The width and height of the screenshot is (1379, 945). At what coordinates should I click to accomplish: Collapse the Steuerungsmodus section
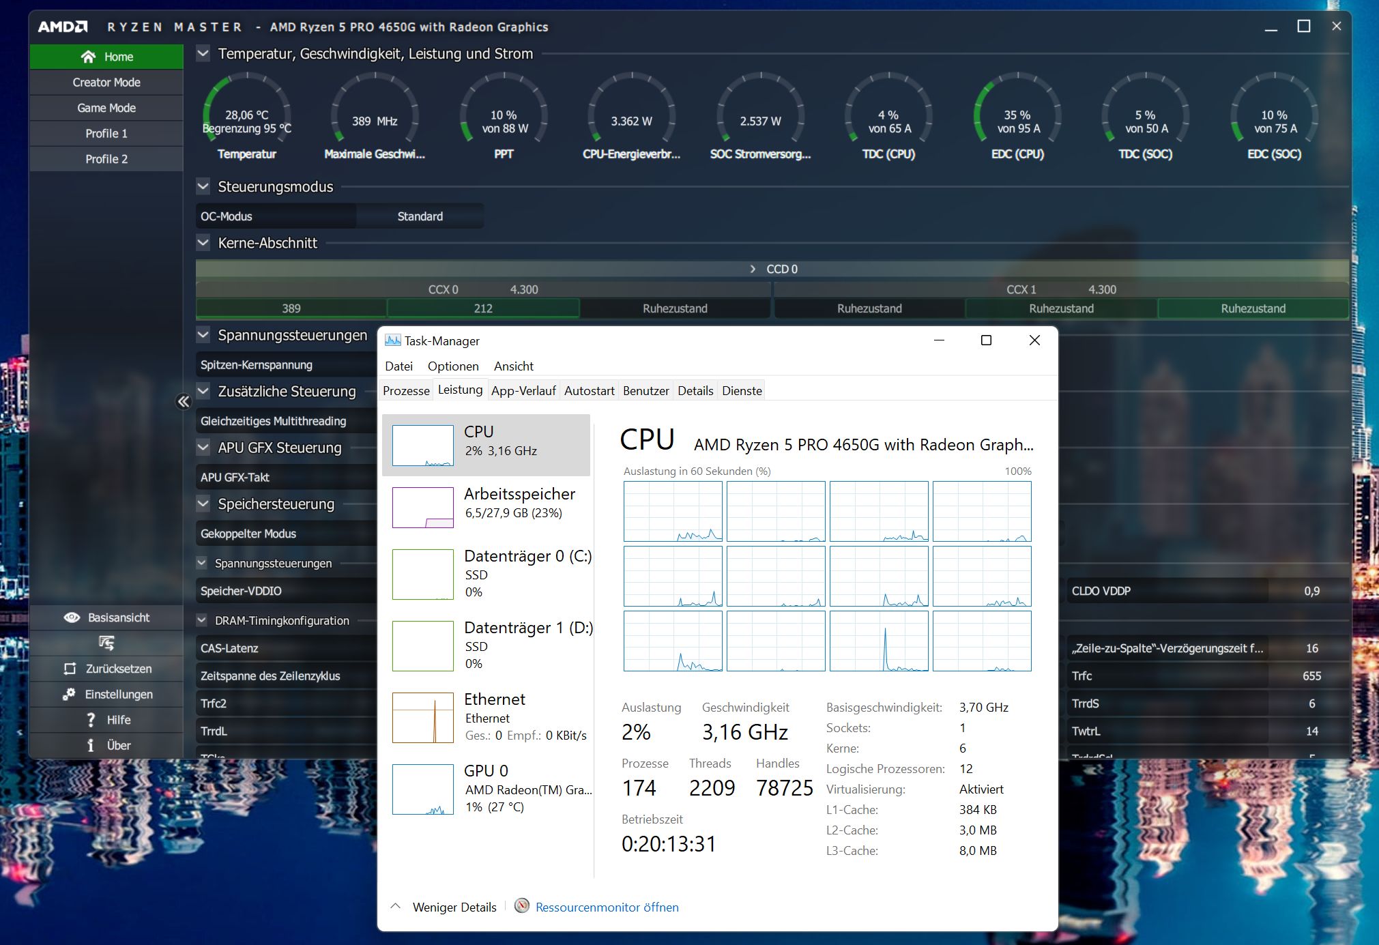tap(203, 186)
